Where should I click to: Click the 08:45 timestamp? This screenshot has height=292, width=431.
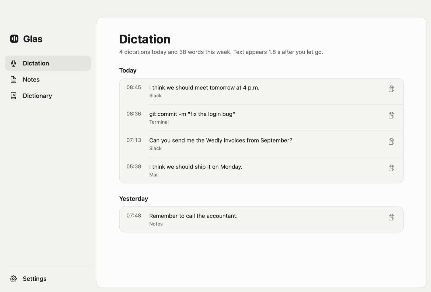(x=134, y=87)
